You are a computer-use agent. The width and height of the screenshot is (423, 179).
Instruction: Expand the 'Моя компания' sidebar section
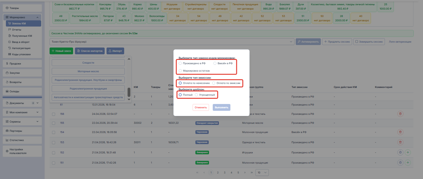tap(22, 112)
